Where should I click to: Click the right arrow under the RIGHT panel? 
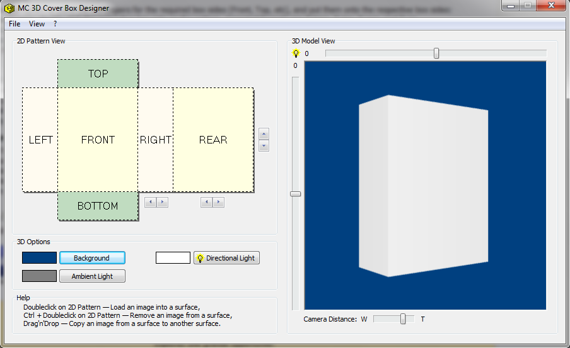point(162,202)
